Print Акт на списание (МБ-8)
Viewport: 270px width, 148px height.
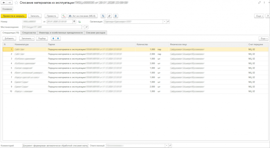(x=83, y=16)
